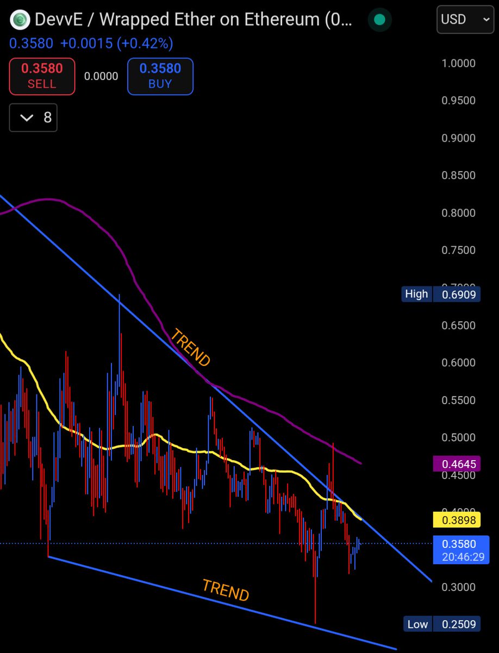499x653 pixels.
Task: Expand the indicators legend showing 8
Action: click(x=33, y=118)
